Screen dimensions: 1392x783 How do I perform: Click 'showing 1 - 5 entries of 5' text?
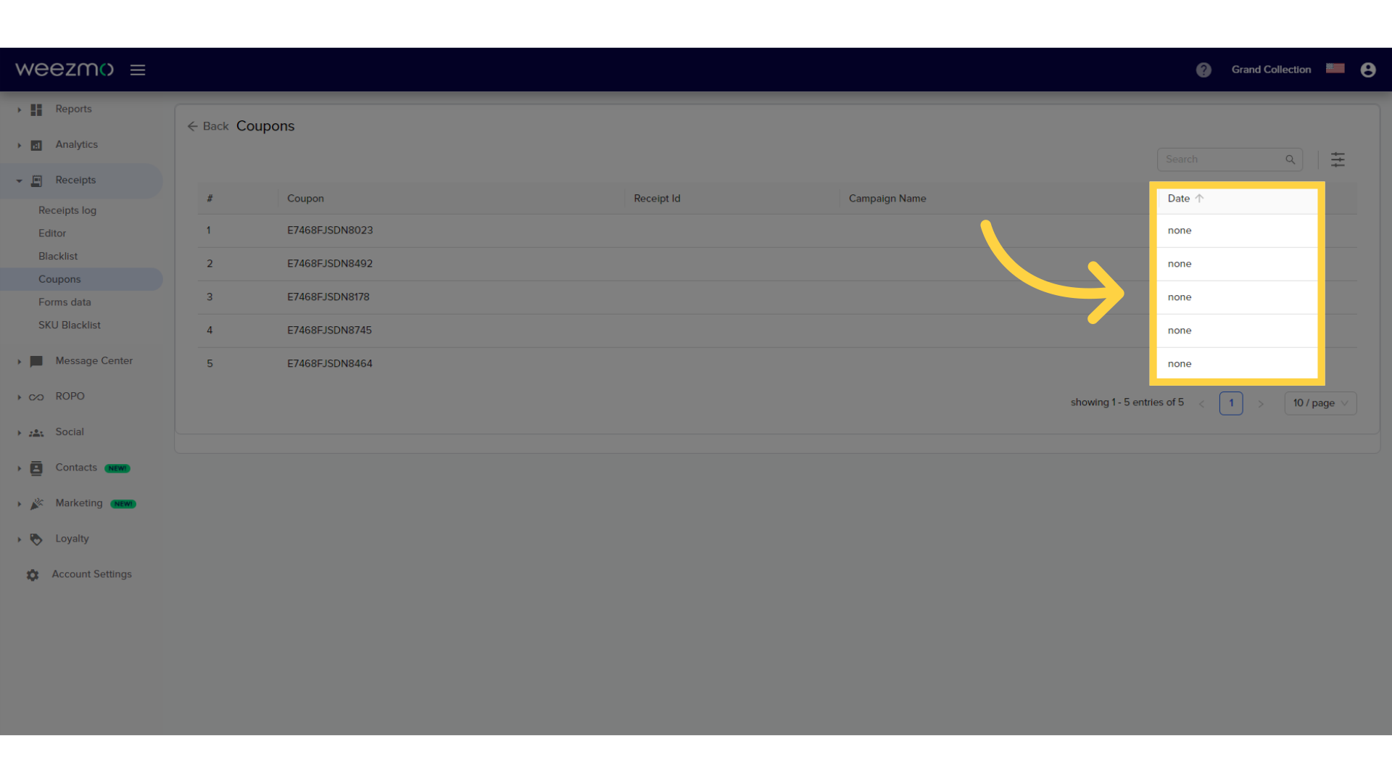coord(1127,402)
